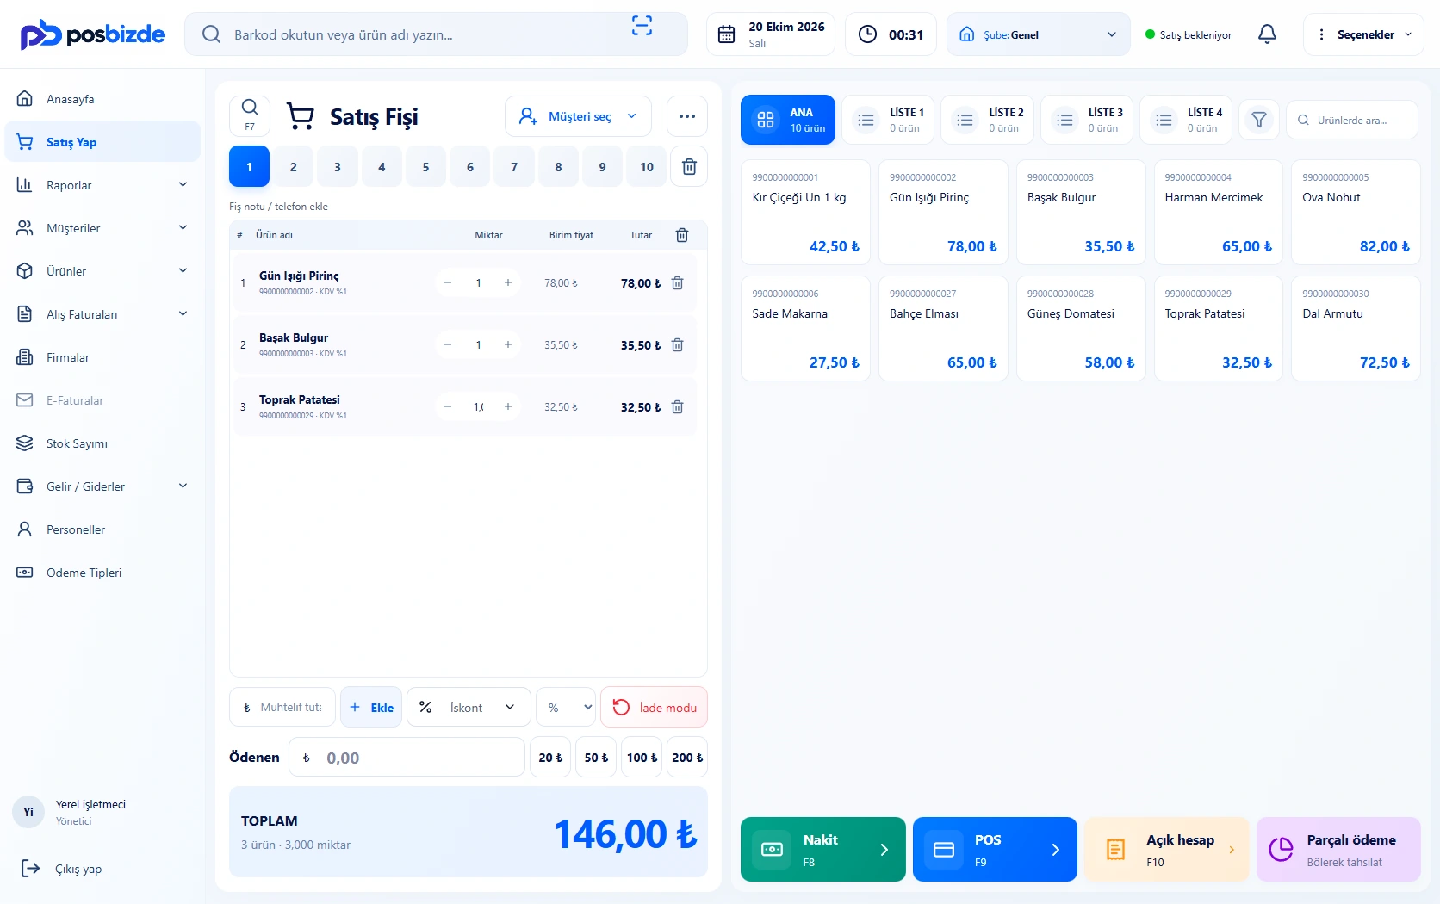This screenshot has width=1440, height=904.
Task: Click the barcode scan icon in search bar
Action: pos(642,26)
